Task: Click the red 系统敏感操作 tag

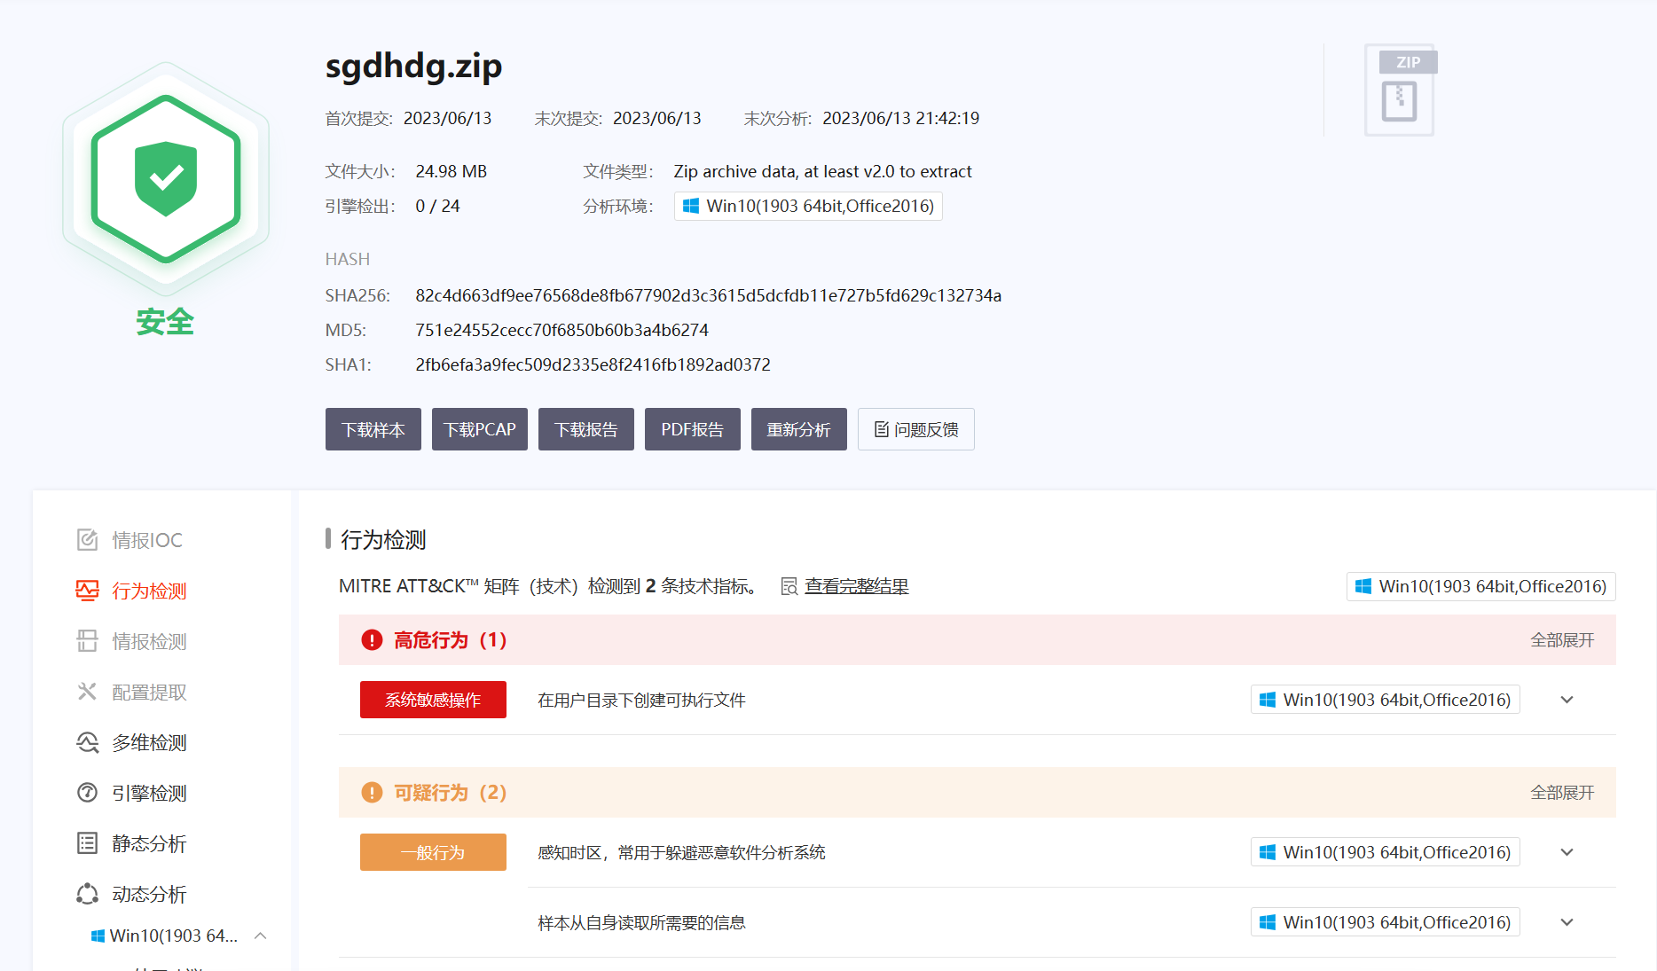Action: [433, 700]
